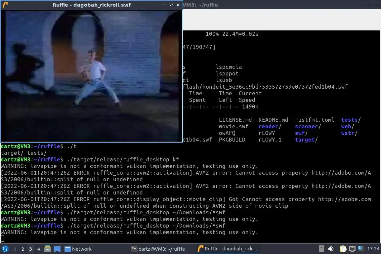Click 'scanner/' directory in ls output
This screenshot has width=381, height=254.
tap(308, 126)
